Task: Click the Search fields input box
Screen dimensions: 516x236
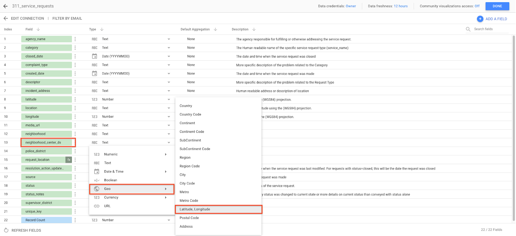Action: coord(490,29)
